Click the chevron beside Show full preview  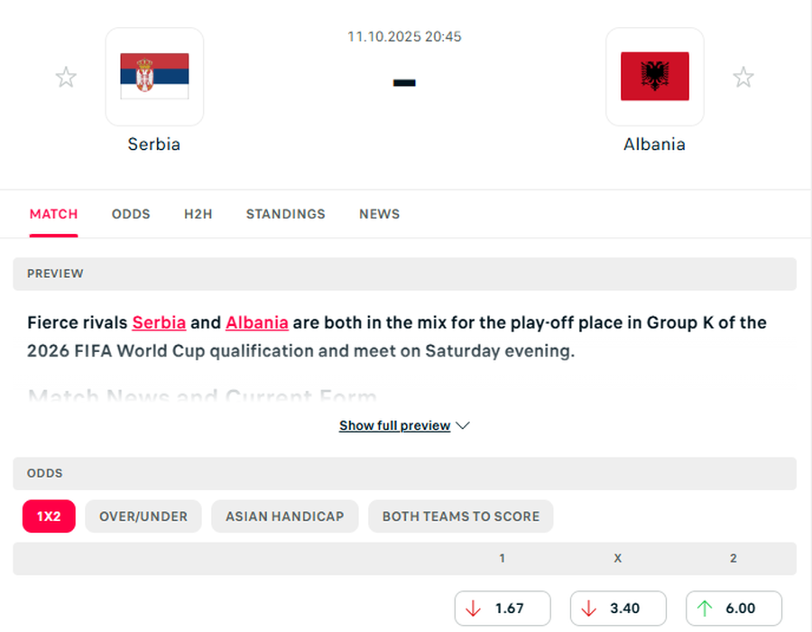[463, 425]
